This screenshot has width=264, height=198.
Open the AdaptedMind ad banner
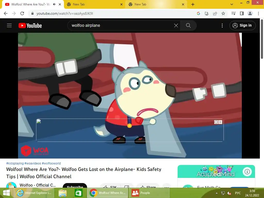coord(216,171)
